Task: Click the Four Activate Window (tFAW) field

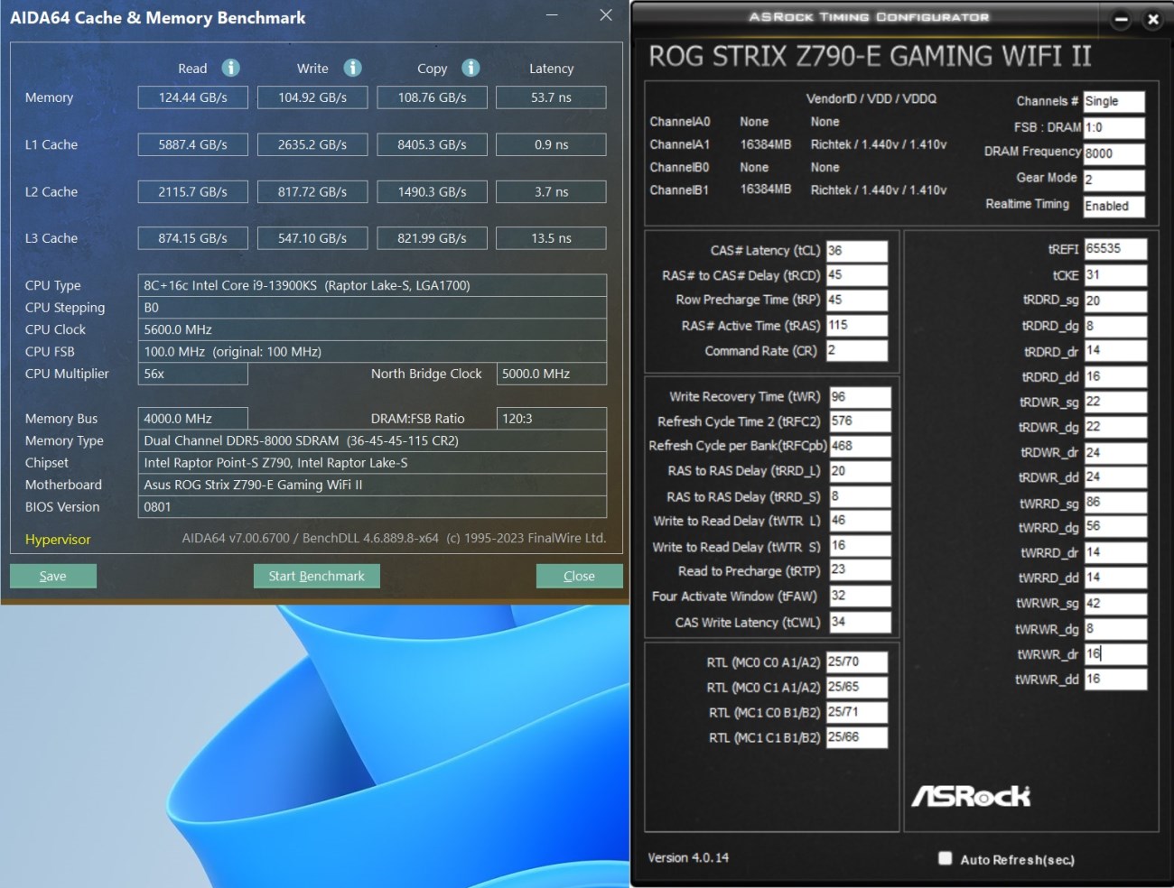Action: (x=860, y=596)
